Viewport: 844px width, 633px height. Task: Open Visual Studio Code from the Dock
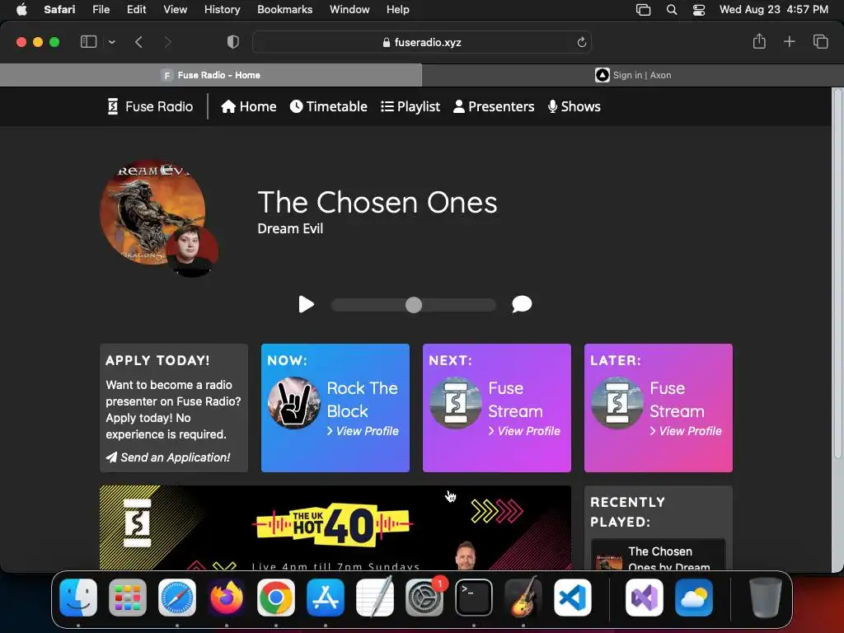(573, 598)
